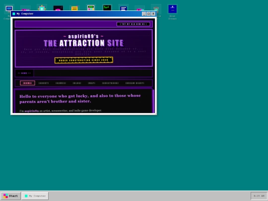Minimize the My Computer window
The width and height of the screenshot is (268, 201).
coord(144,14)
